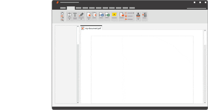Screen dimensions: 208x110
Task: Convert the PDF to Word icon
Action: tap(101, 15)
